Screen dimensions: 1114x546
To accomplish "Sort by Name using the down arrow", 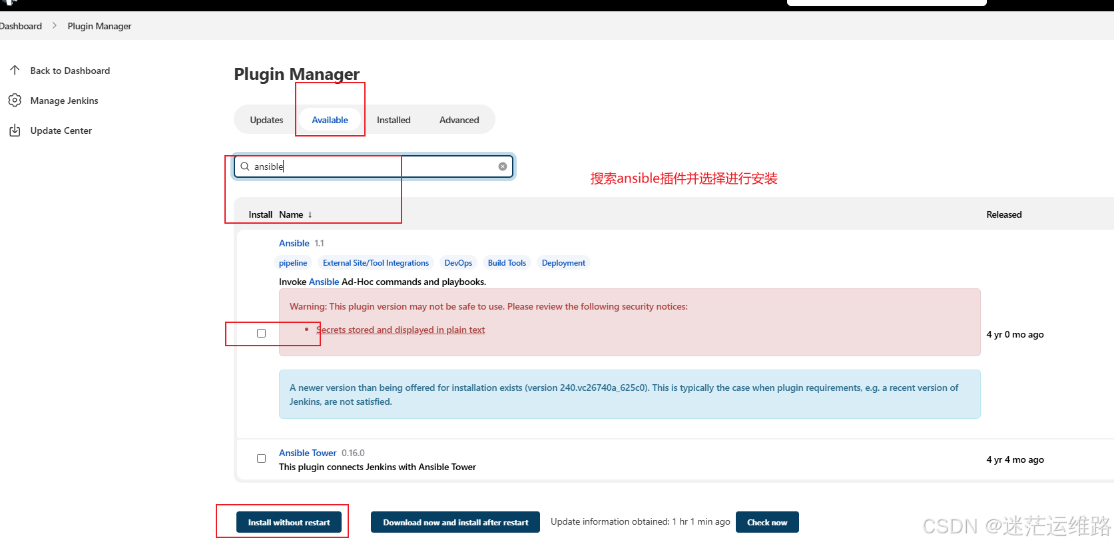I will 310,214.
